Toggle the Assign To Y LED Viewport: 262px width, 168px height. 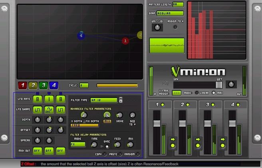[x=175, y=27]
